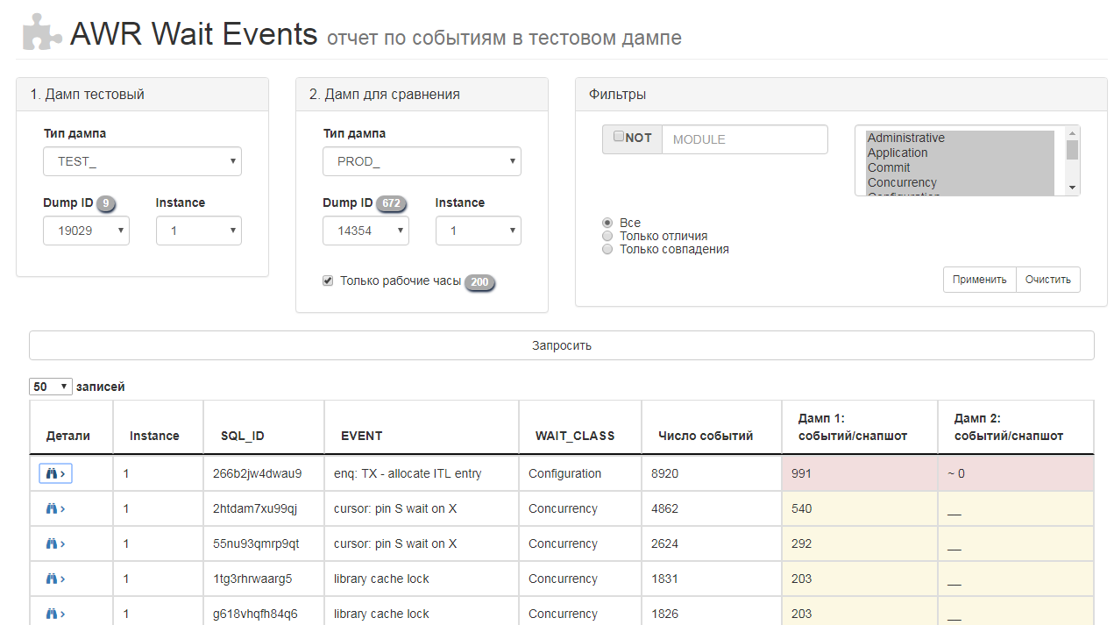Open details for SQL 266b2jw4dwau9 row

[x=56, y=473]
